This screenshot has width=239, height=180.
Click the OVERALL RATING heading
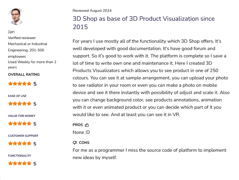(24, 74)
